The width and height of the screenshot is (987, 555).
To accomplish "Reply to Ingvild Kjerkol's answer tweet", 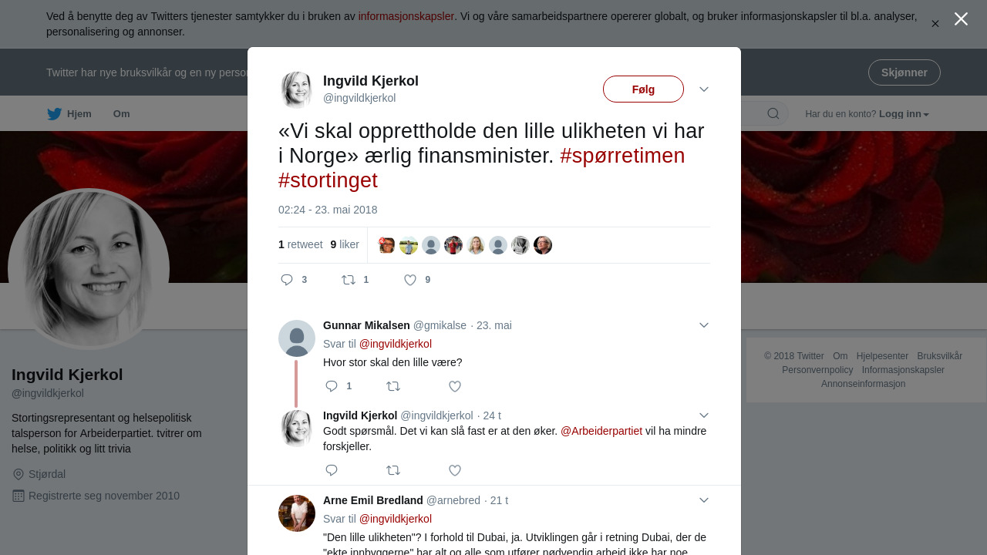I will [x=332, y=470].
